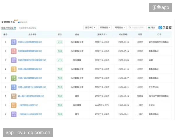The image size is (175, 140).
Task: Click the 龙腾盛世 company logo in row 3
Action: click(x=14, y=60)
